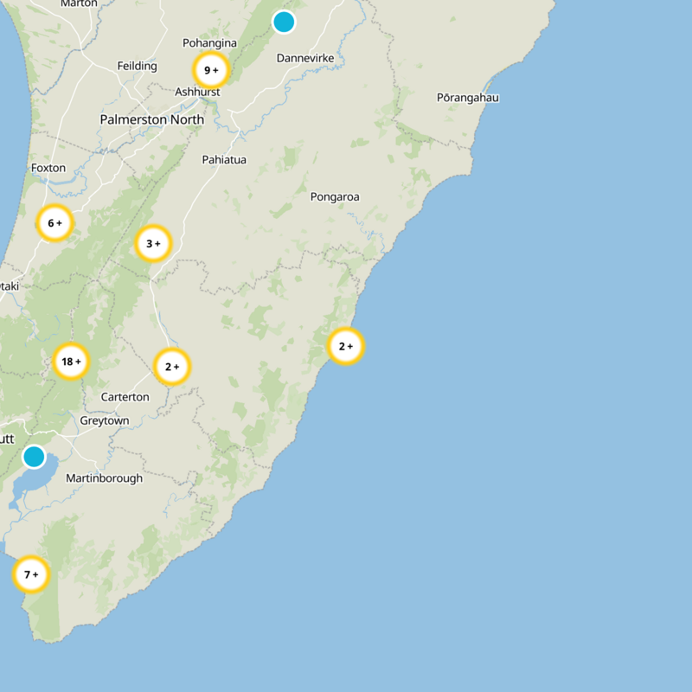Click the Pohangina label
This screenshot has width=692, height=692.
coord(209,43)
